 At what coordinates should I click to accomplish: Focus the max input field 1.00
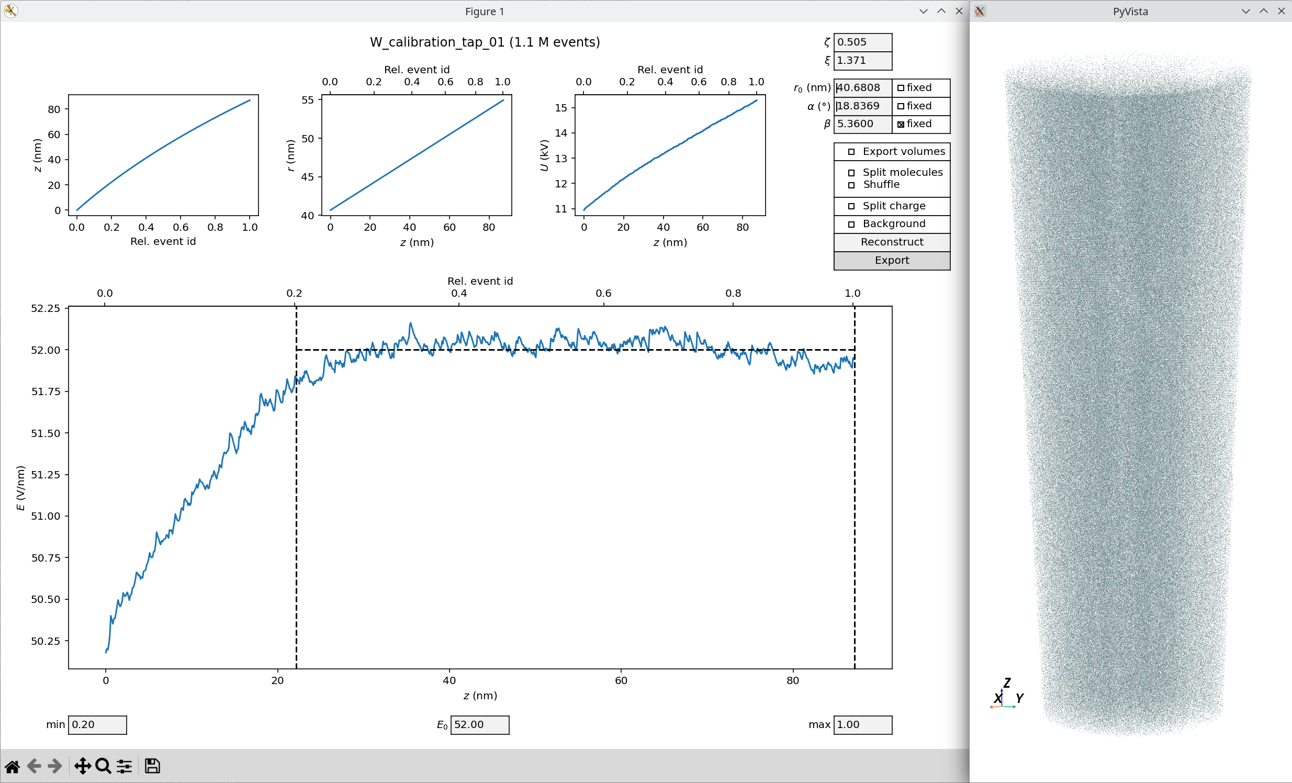coord(863,725)
